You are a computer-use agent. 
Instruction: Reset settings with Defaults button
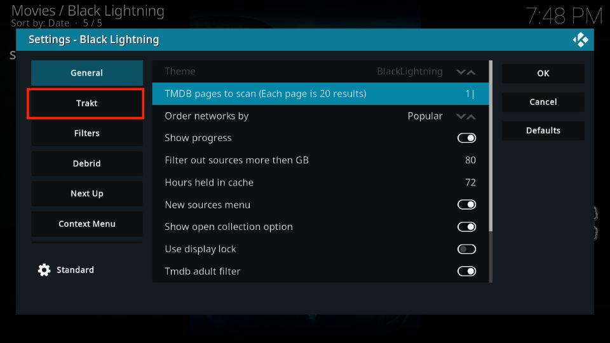[543, 130]
